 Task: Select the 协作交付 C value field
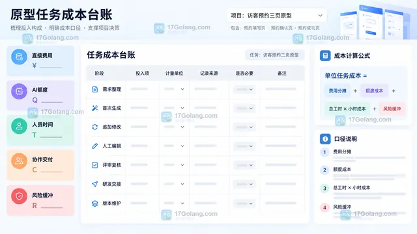(51, 170)
